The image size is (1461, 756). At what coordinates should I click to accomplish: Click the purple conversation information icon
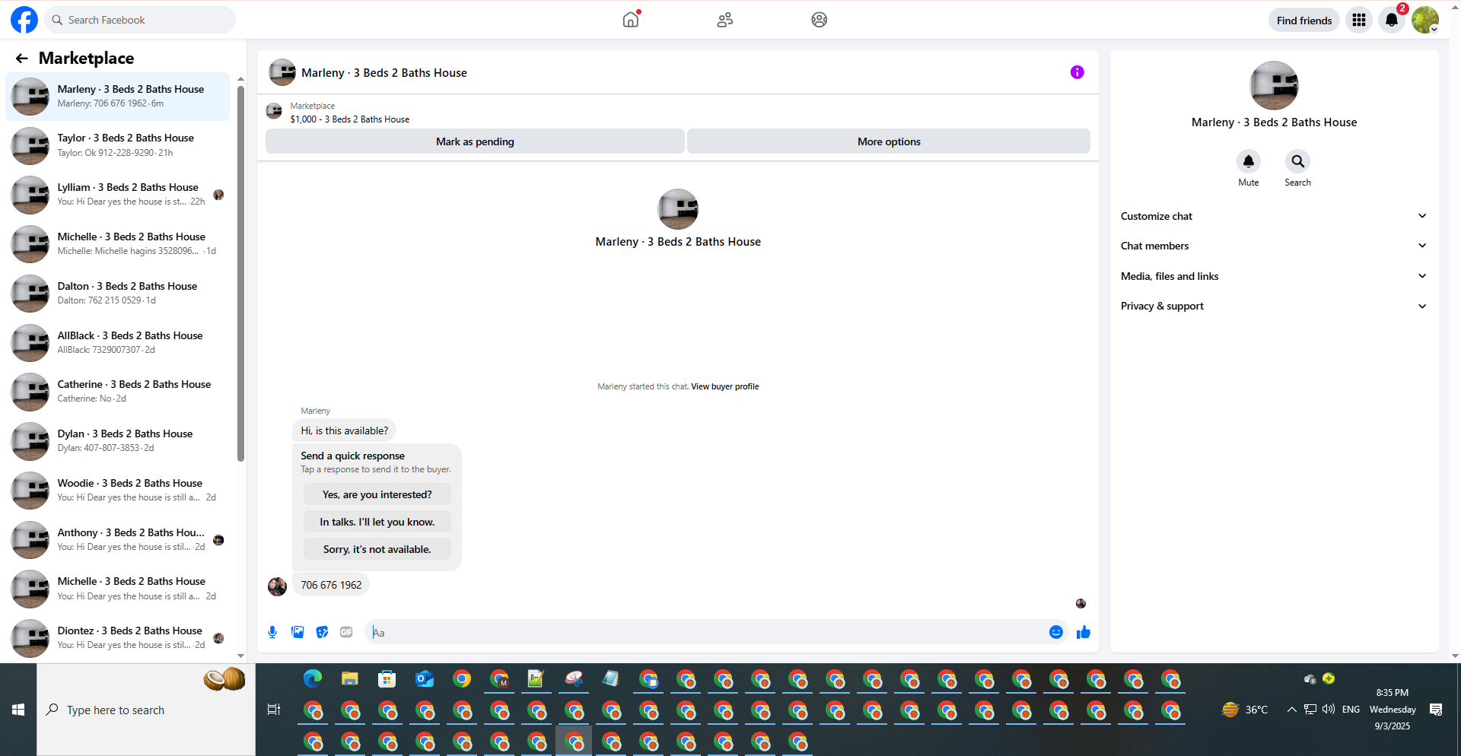(1077, 72)
